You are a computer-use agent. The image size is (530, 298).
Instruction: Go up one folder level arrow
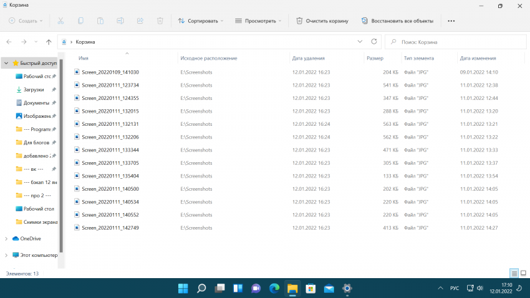[48, 42]
